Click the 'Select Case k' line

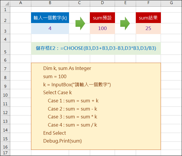tap(57, 92)
